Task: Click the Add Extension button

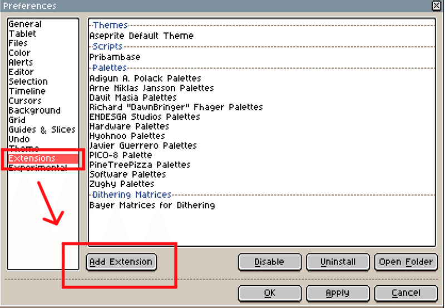Action: click(x=121, y=262)
